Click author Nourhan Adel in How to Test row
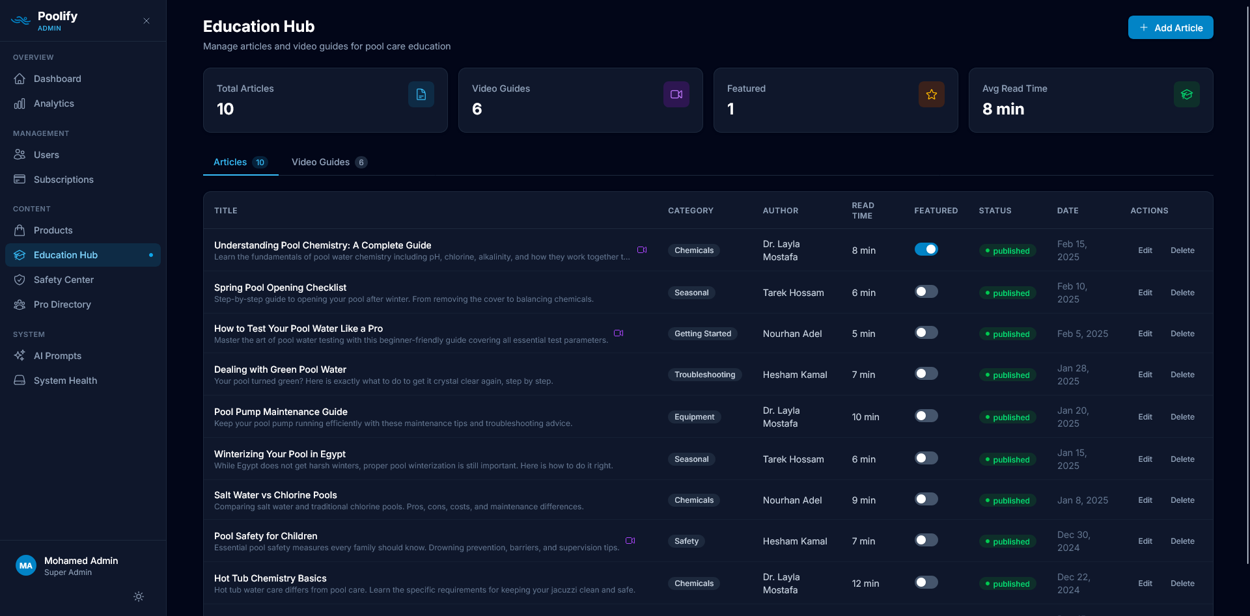Screen dimensions: 1250x616 [792, 334]
